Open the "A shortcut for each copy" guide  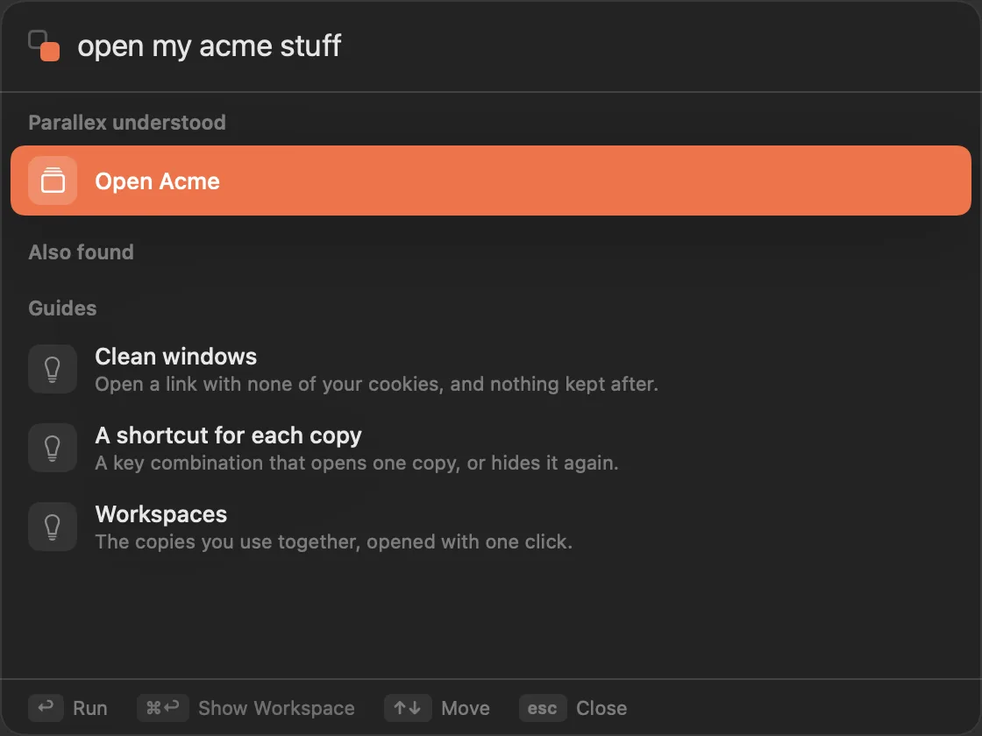point(491,448)
